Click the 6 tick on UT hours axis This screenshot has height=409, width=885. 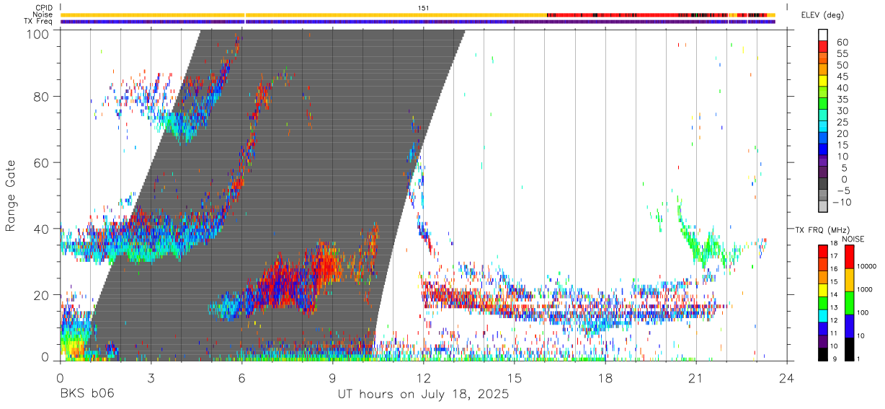(x=241, y=377)
